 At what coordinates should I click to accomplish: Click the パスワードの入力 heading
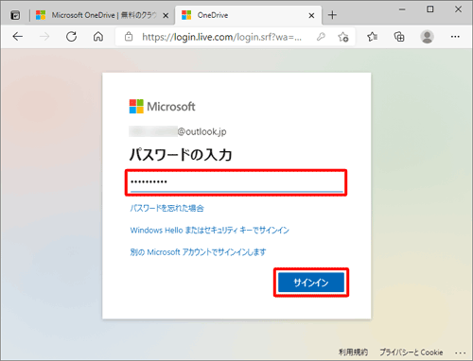(x=181, y=155)
